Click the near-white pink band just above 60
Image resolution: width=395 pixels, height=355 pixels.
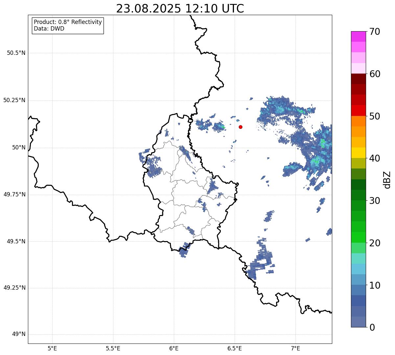click(x=359, y=68)
